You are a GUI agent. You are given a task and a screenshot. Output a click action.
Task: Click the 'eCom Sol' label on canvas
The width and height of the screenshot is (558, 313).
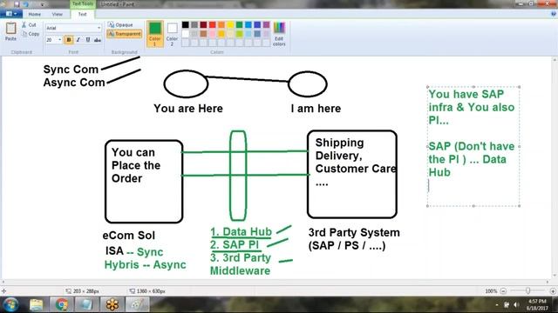click(128, 236)
